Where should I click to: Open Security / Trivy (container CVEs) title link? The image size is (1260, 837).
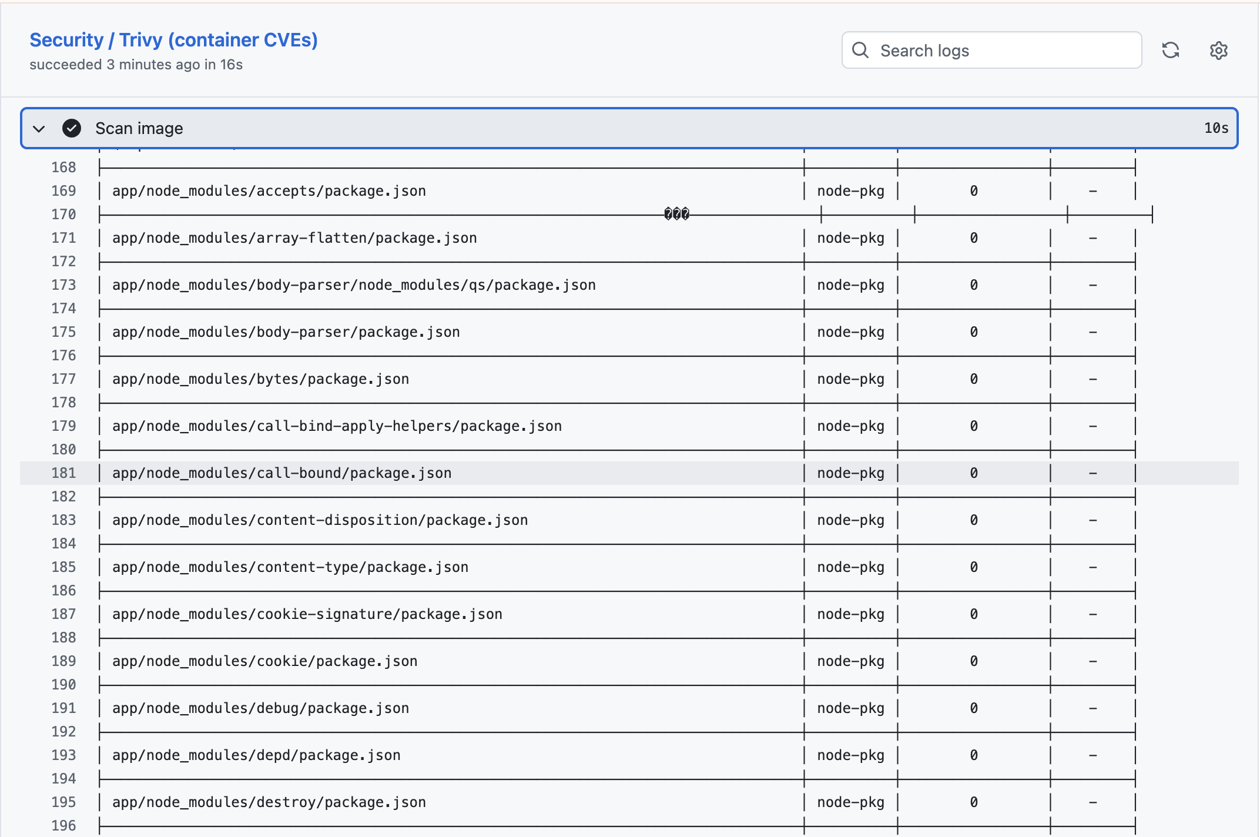[x=173, y=39]
